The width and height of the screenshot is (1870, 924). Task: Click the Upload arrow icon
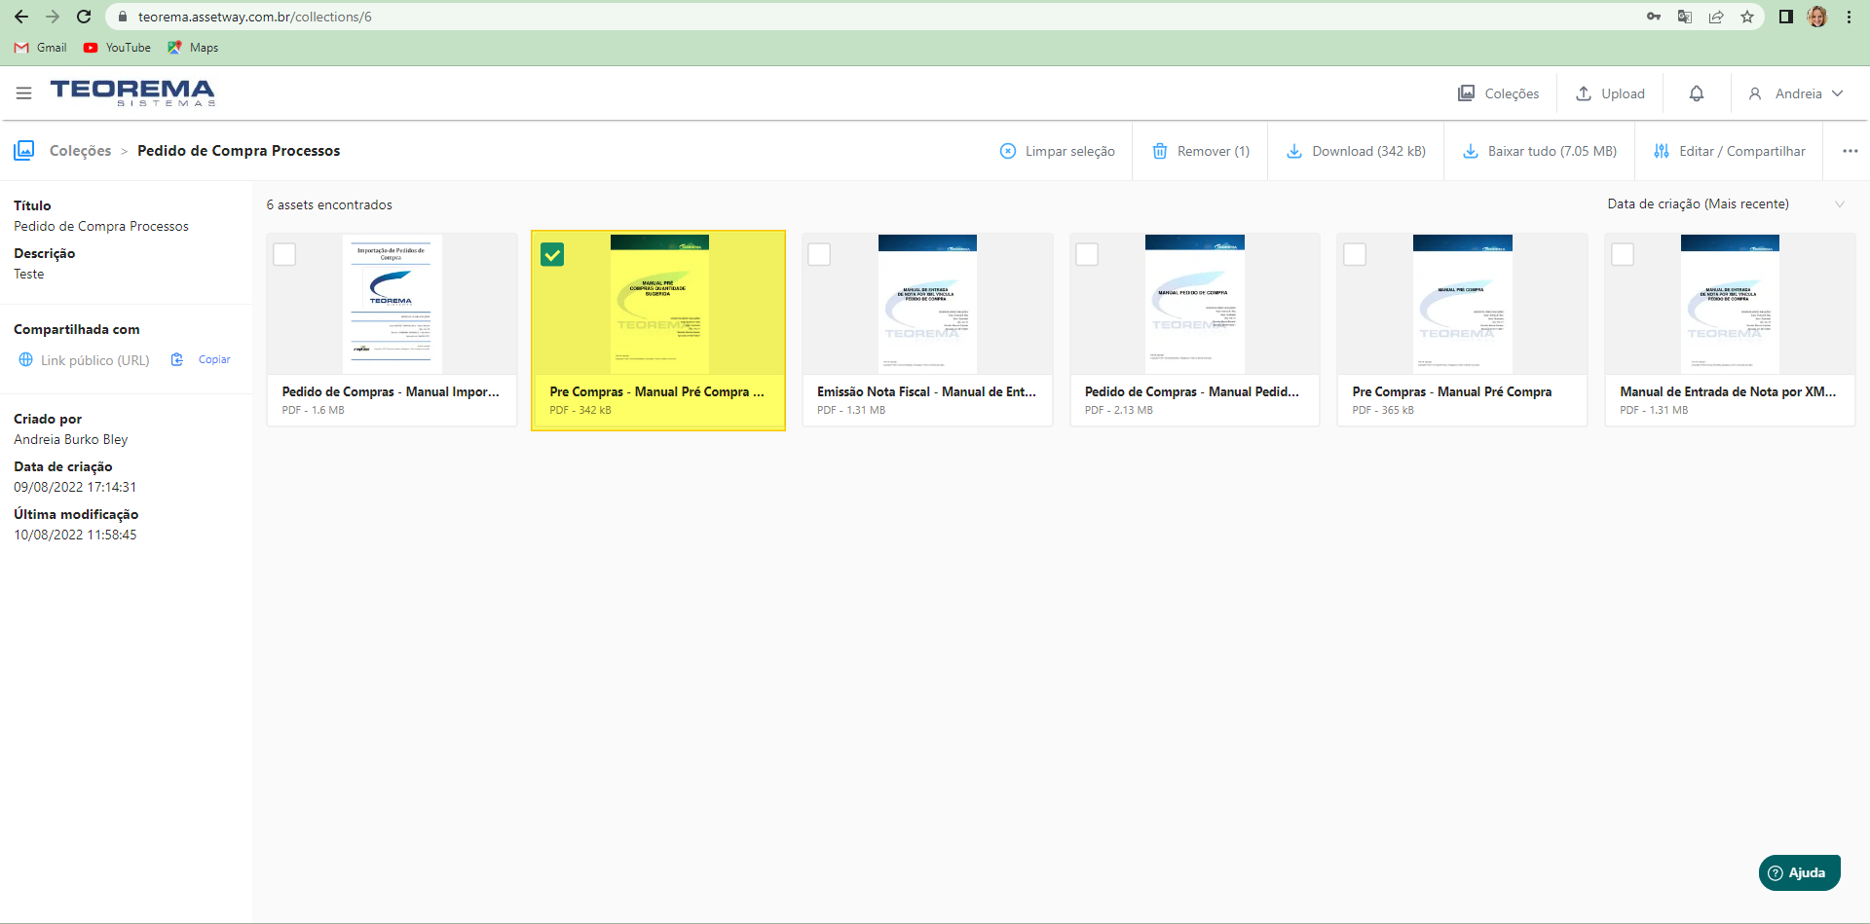[1584, 93]
